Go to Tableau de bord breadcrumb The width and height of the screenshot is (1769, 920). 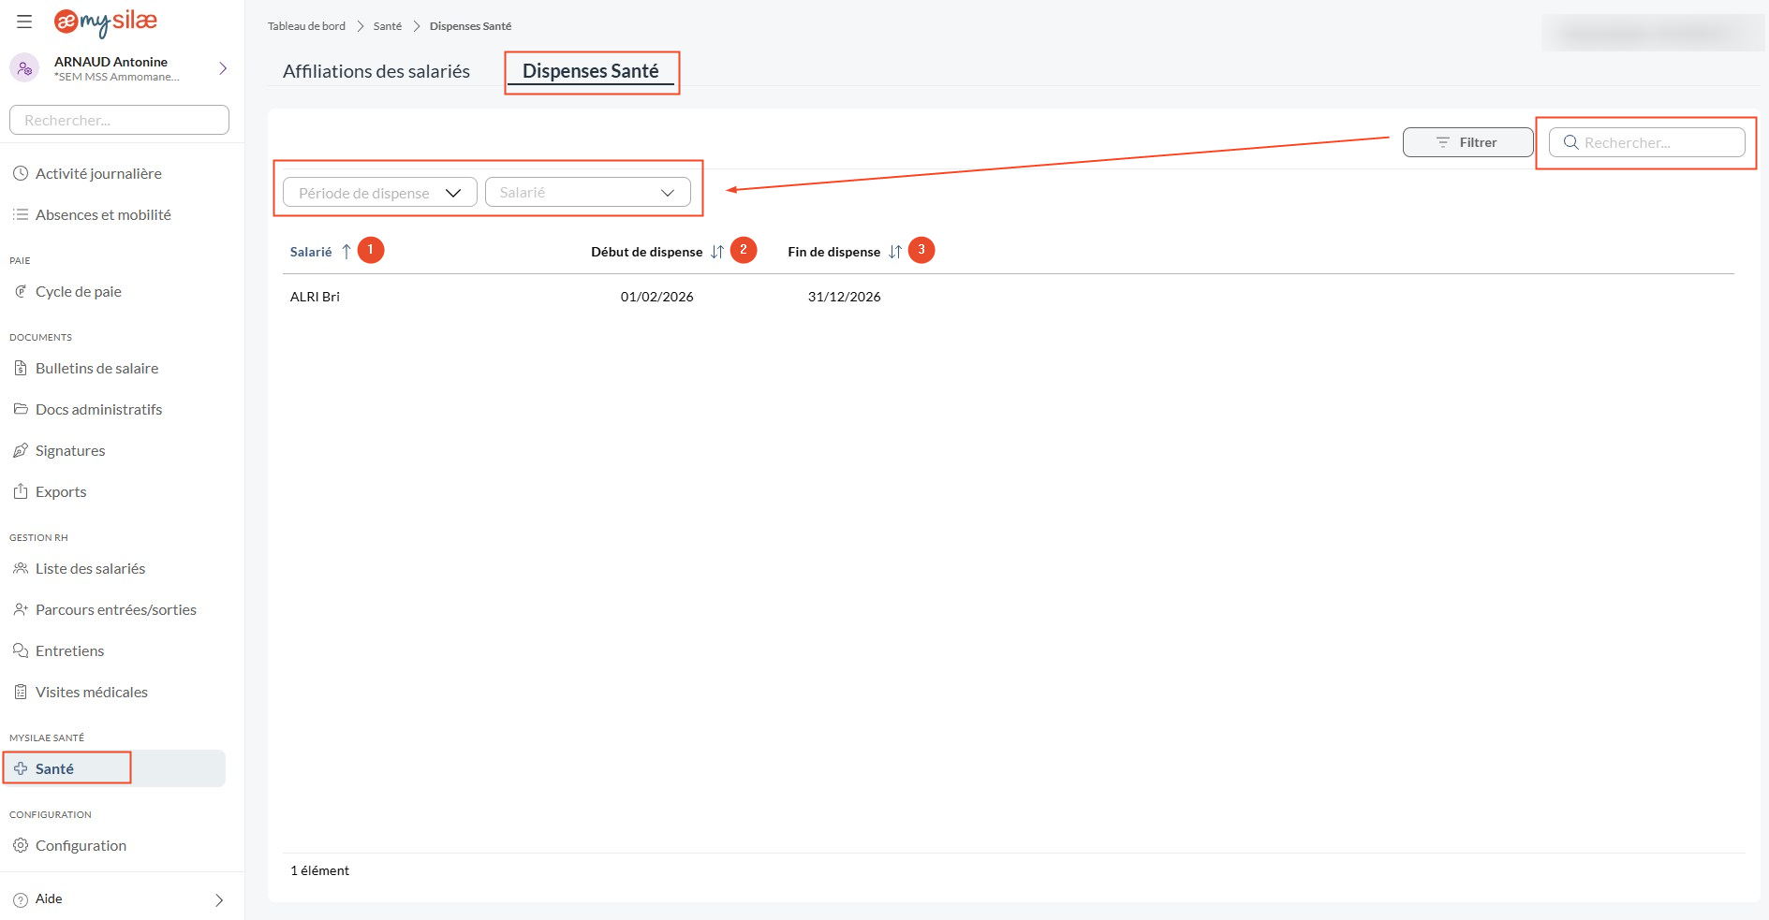click(x=306, y=26)
